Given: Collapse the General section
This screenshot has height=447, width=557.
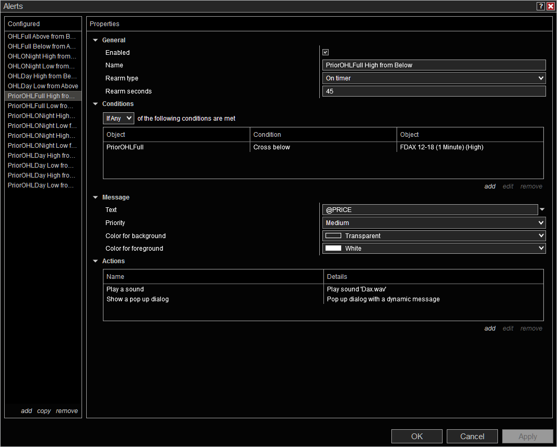Looking at the screenshot, I should [95, 40].
